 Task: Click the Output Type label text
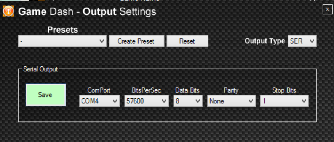265,41
